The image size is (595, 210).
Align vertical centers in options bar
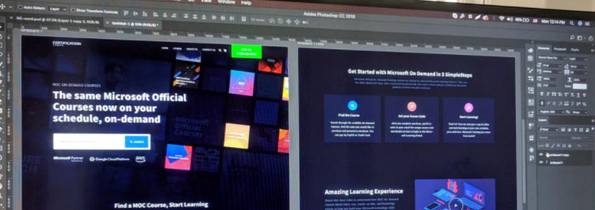coord(135,13)
